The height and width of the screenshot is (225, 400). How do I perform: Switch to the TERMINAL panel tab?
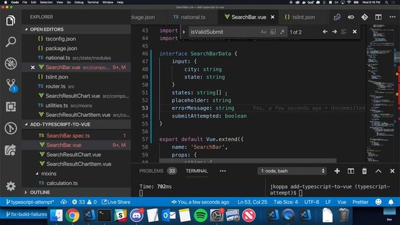[196, 171]
